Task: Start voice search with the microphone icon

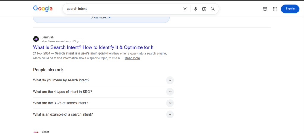Action: [196, 9]
